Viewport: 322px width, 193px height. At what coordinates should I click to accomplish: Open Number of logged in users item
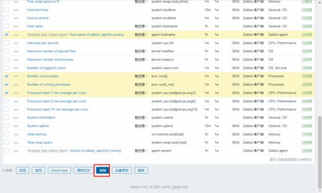(x=47, y=68)
